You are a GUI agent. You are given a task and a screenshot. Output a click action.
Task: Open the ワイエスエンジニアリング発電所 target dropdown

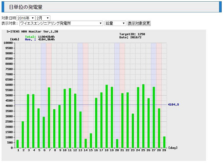(x=61, y=23)
